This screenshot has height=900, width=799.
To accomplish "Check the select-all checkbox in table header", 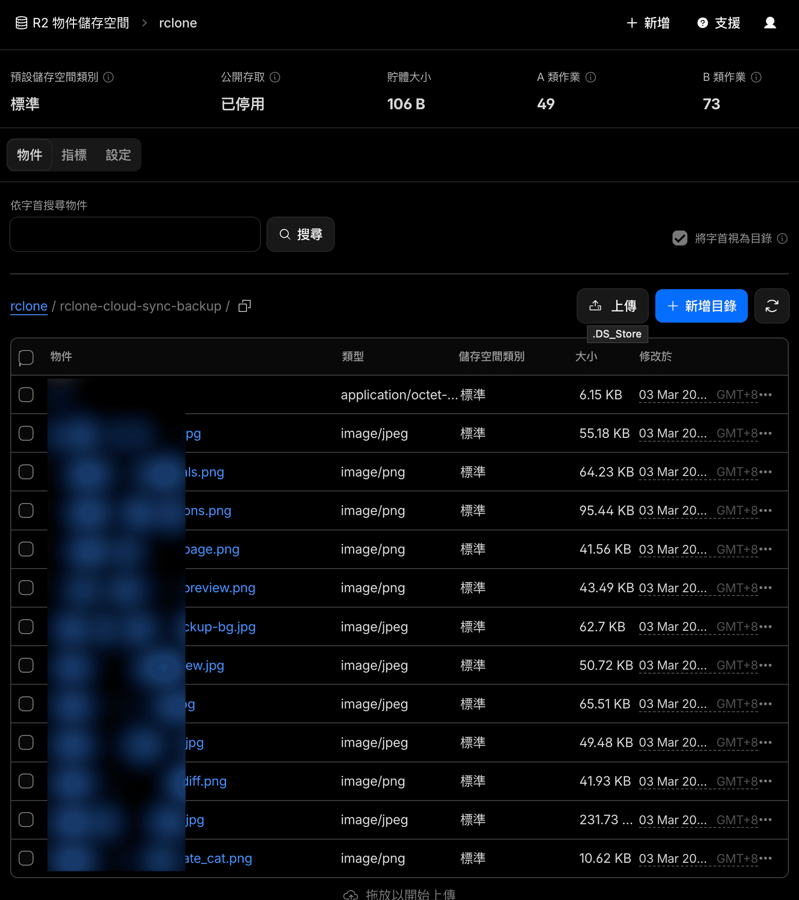I will point(26,357).
